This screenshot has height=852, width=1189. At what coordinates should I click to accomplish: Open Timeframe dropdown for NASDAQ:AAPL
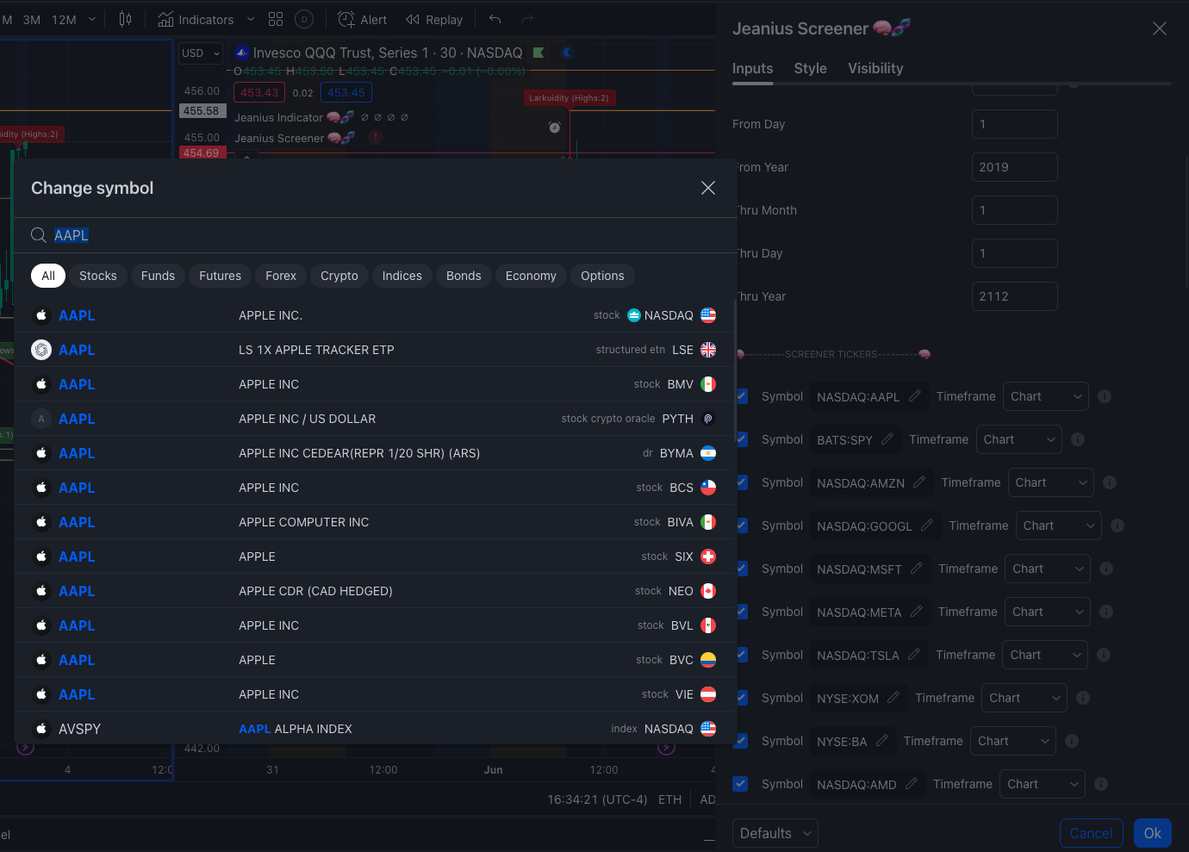point(1046,396)
